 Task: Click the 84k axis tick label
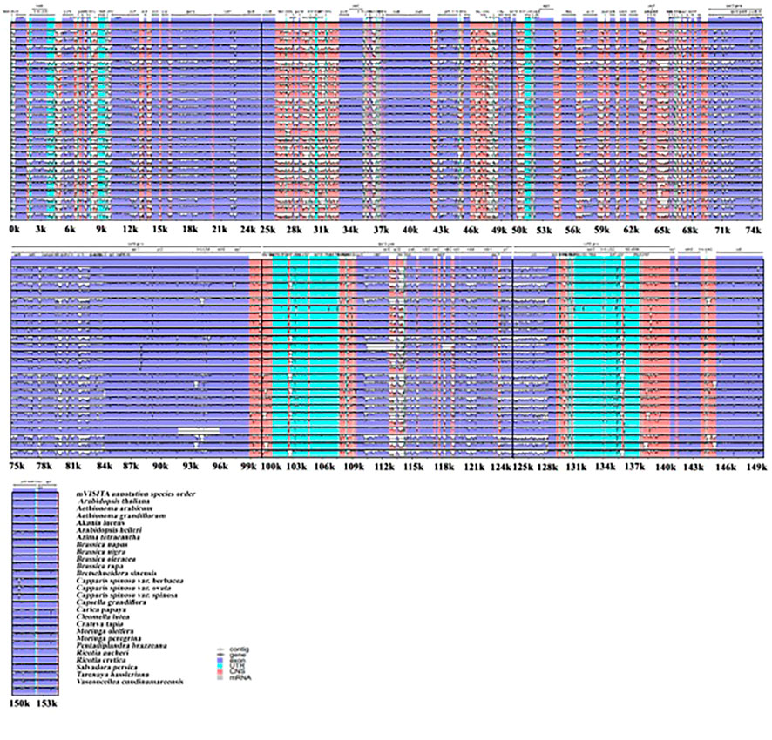pos(105,467)
